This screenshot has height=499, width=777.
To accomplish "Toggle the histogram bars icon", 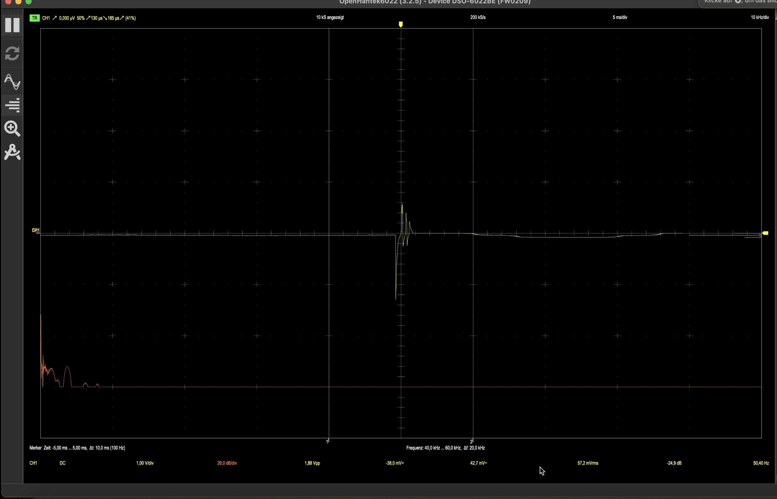I will click(x=12, y=105).
